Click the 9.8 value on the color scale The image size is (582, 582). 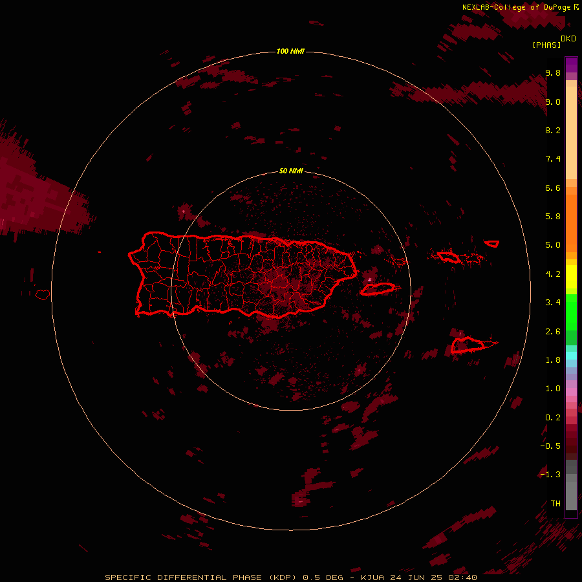pyautogui.click(x=553, y=72)
